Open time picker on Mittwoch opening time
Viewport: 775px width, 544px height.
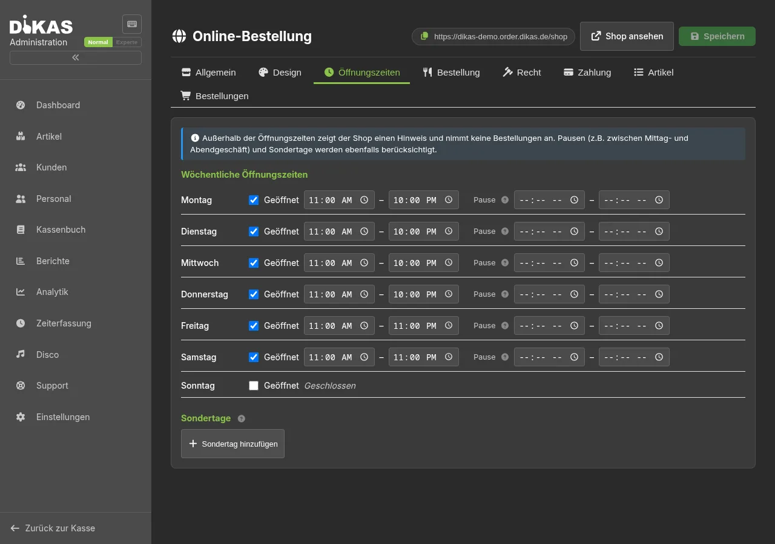coord(364,263)
